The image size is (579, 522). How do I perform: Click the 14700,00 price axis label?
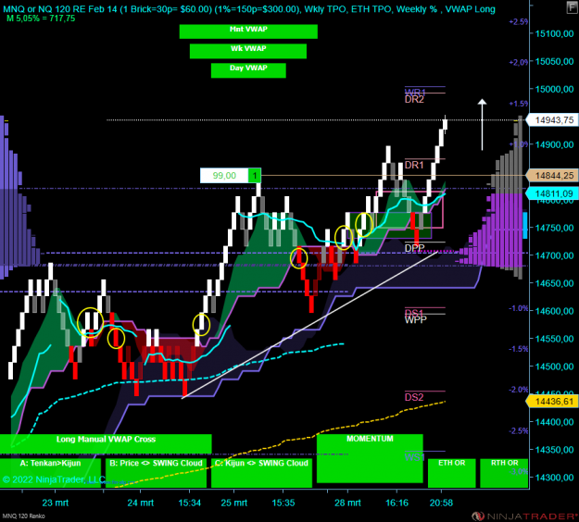tap(554, 255)
